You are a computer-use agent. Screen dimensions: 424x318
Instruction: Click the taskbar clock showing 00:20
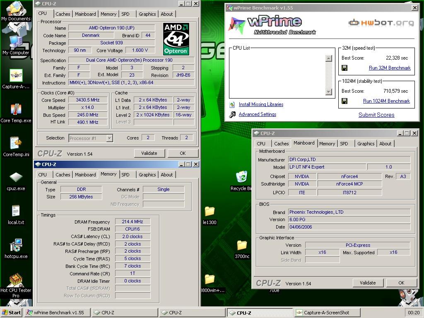click(414, 313)
